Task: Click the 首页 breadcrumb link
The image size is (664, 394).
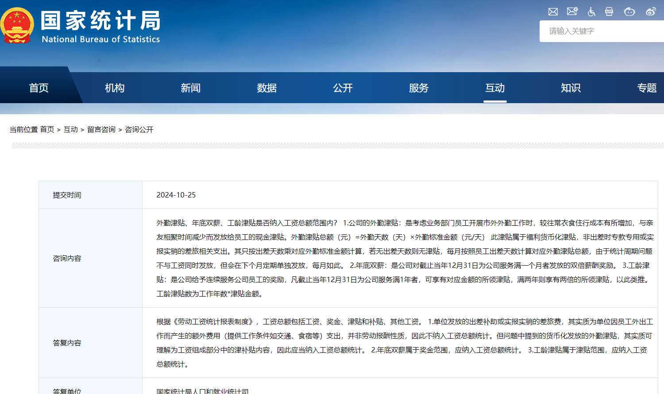Action: pos(47,129)
